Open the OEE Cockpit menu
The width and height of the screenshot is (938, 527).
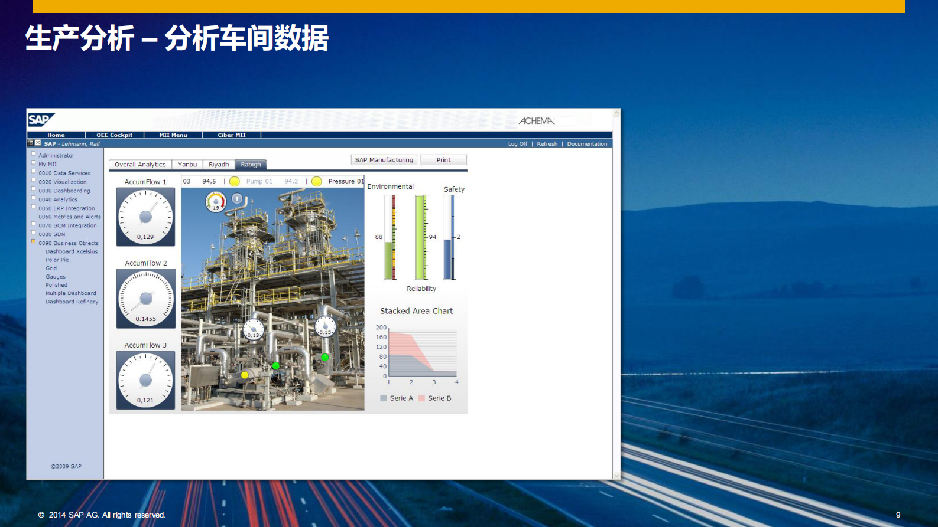(x=115, y=135)
